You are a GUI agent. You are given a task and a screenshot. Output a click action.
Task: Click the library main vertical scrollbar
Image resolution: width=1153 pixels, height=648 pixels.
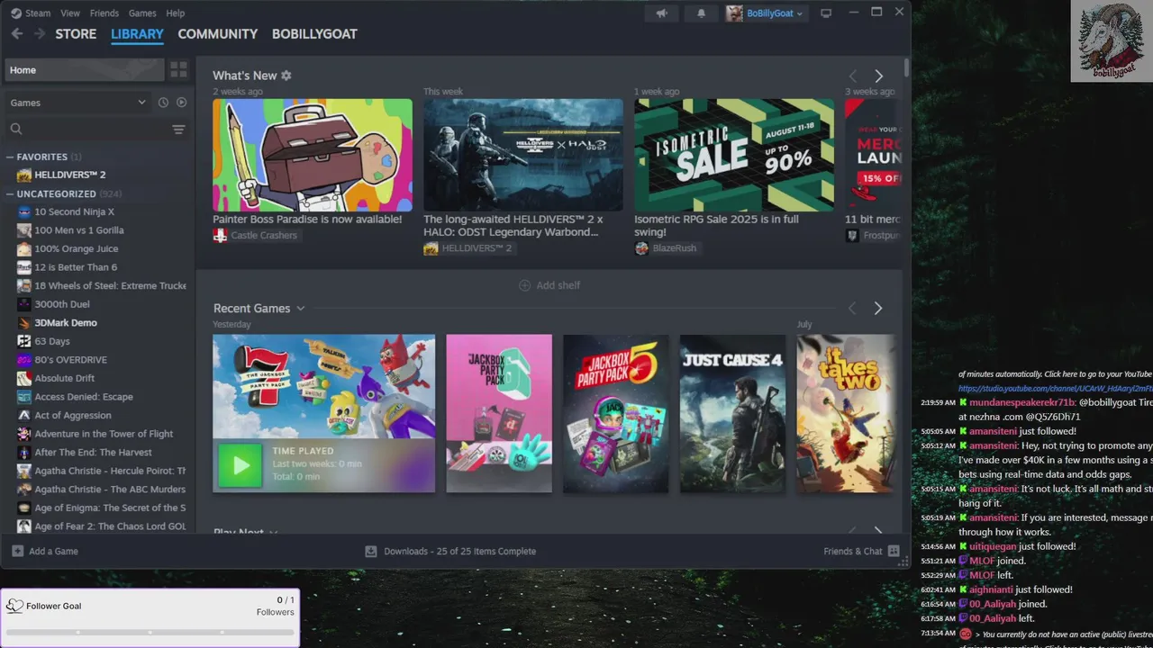pos(906,68)
